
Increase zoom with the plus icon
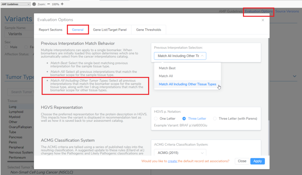coord(62,4)
